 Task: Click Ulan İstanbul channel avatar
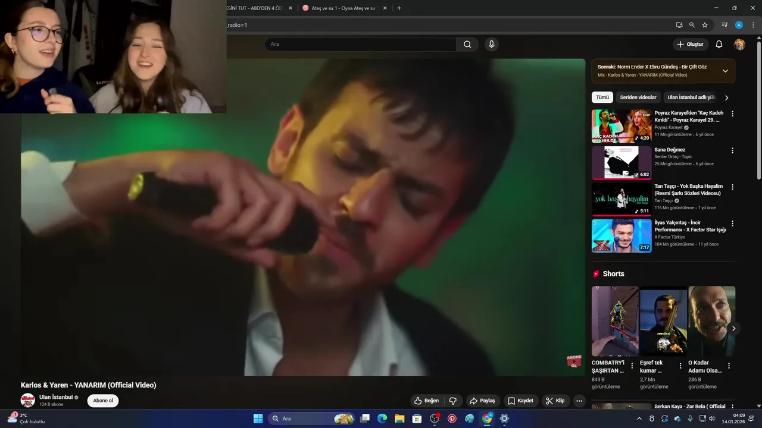[x=28, y=401]
